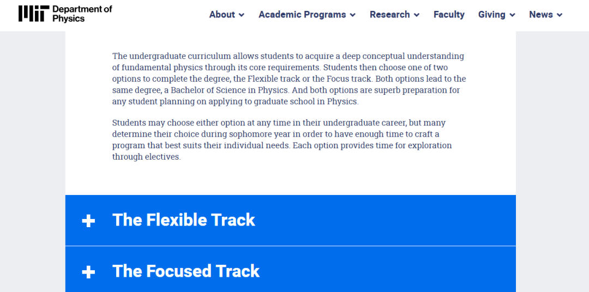
Task: Click the chevron next to News
Action: click(x=560, y=15)
